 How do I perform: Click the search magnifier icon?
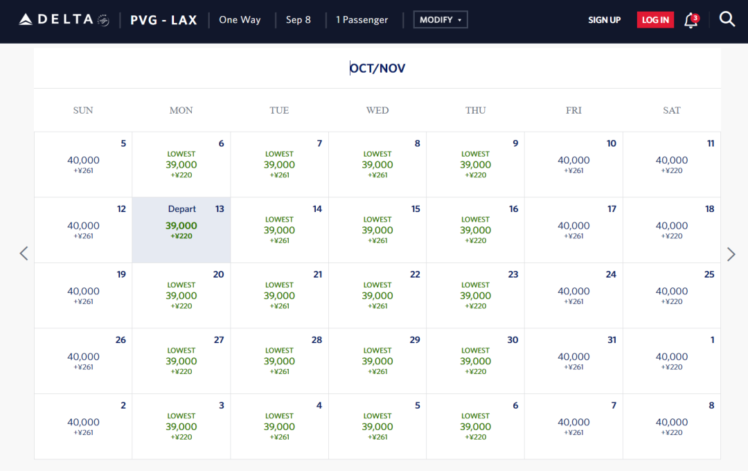tap(727, 19)
